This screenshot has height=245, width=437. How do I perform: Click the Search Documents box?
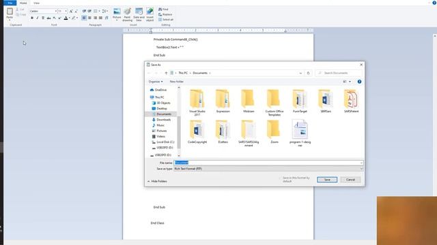(x=339, y=73)
